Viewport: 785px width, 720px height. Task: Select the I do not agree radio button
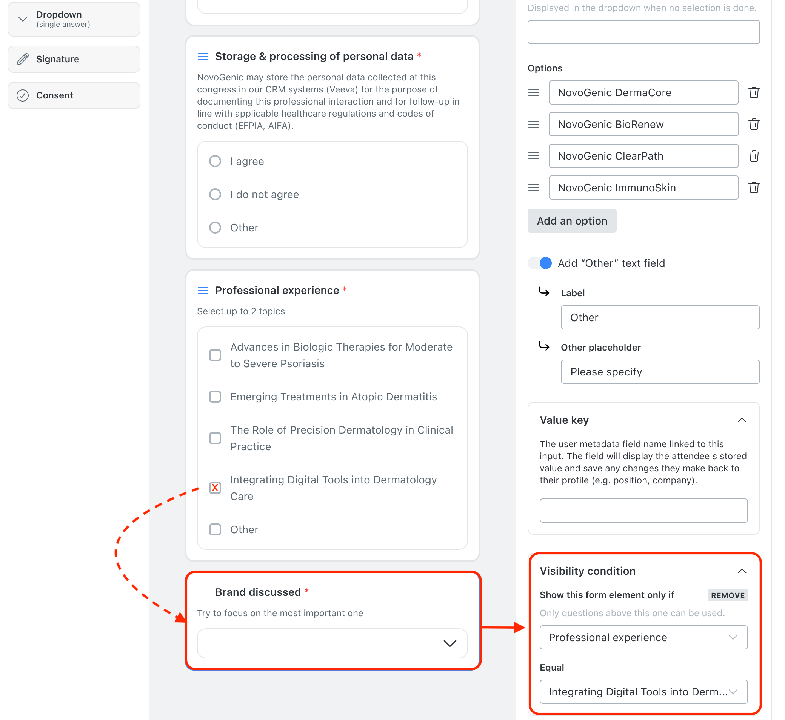coord(215,194)
